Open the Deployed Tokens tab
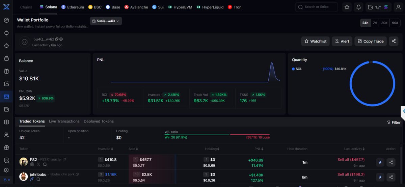The image size is (405, 187). [x=99, y=122]
